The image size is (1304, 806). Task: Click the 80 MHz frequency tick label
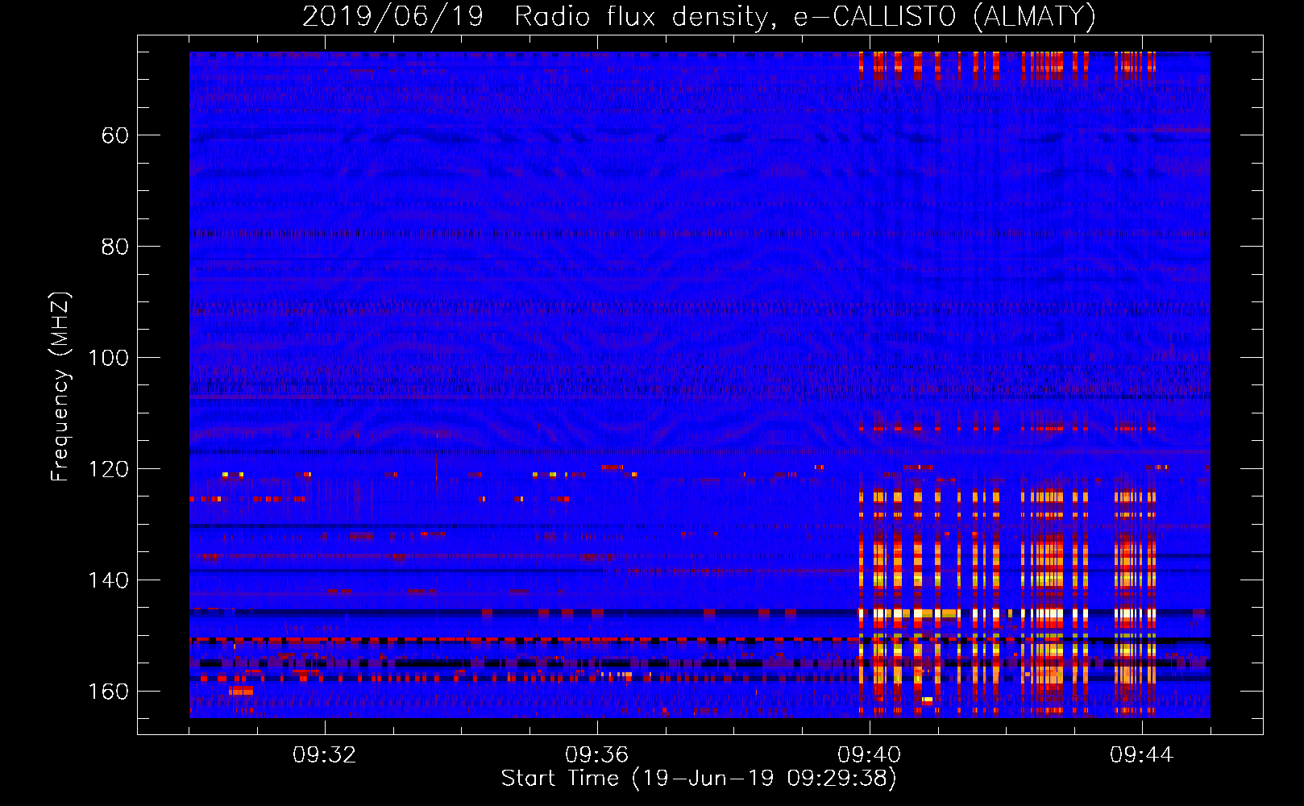pos(114,247)
